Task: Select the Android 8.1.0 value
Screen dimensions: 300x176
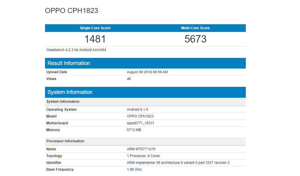Action: [137, 110]
